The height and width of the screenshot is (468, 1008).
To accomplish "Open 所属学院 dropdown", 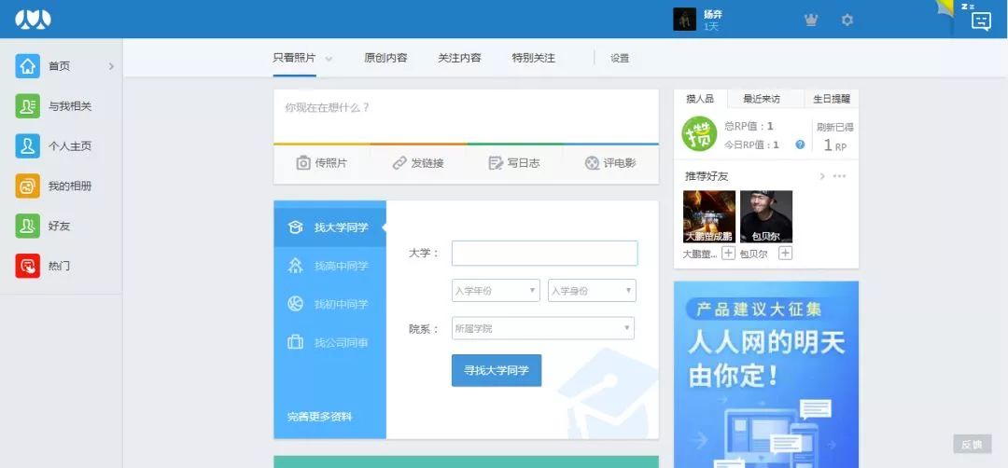I will (x=543, y=328).
